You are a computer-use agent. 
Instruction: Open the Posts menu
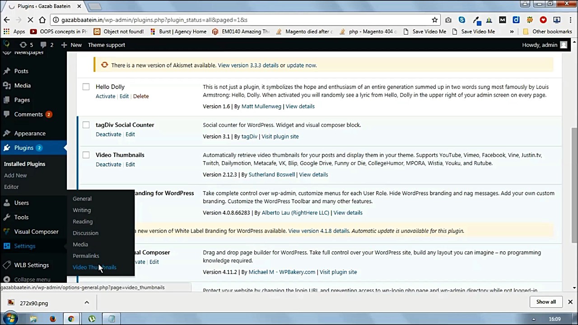pyautogui.click(x=21, y=71)
